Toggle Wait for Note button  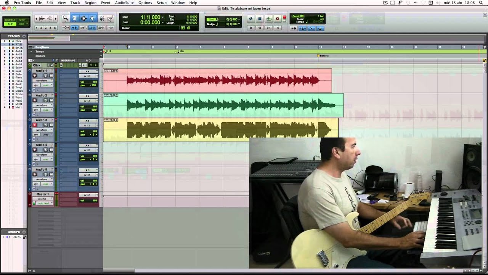(294, 29)
